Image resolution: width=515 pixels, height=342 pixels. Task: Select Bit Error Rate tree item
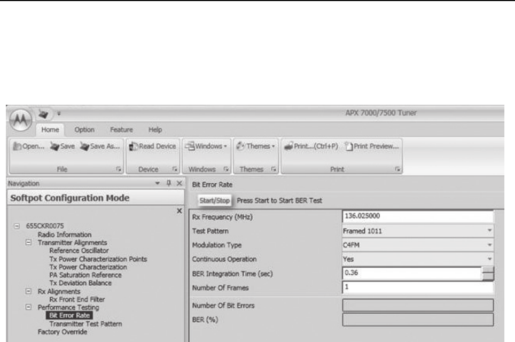[x=69, y=315]
